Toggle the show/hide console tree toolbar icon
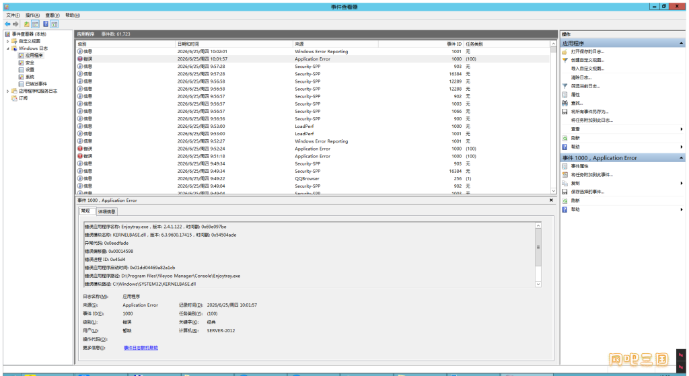Viewport: 689px width, 376px height. (x=36, y=24)
